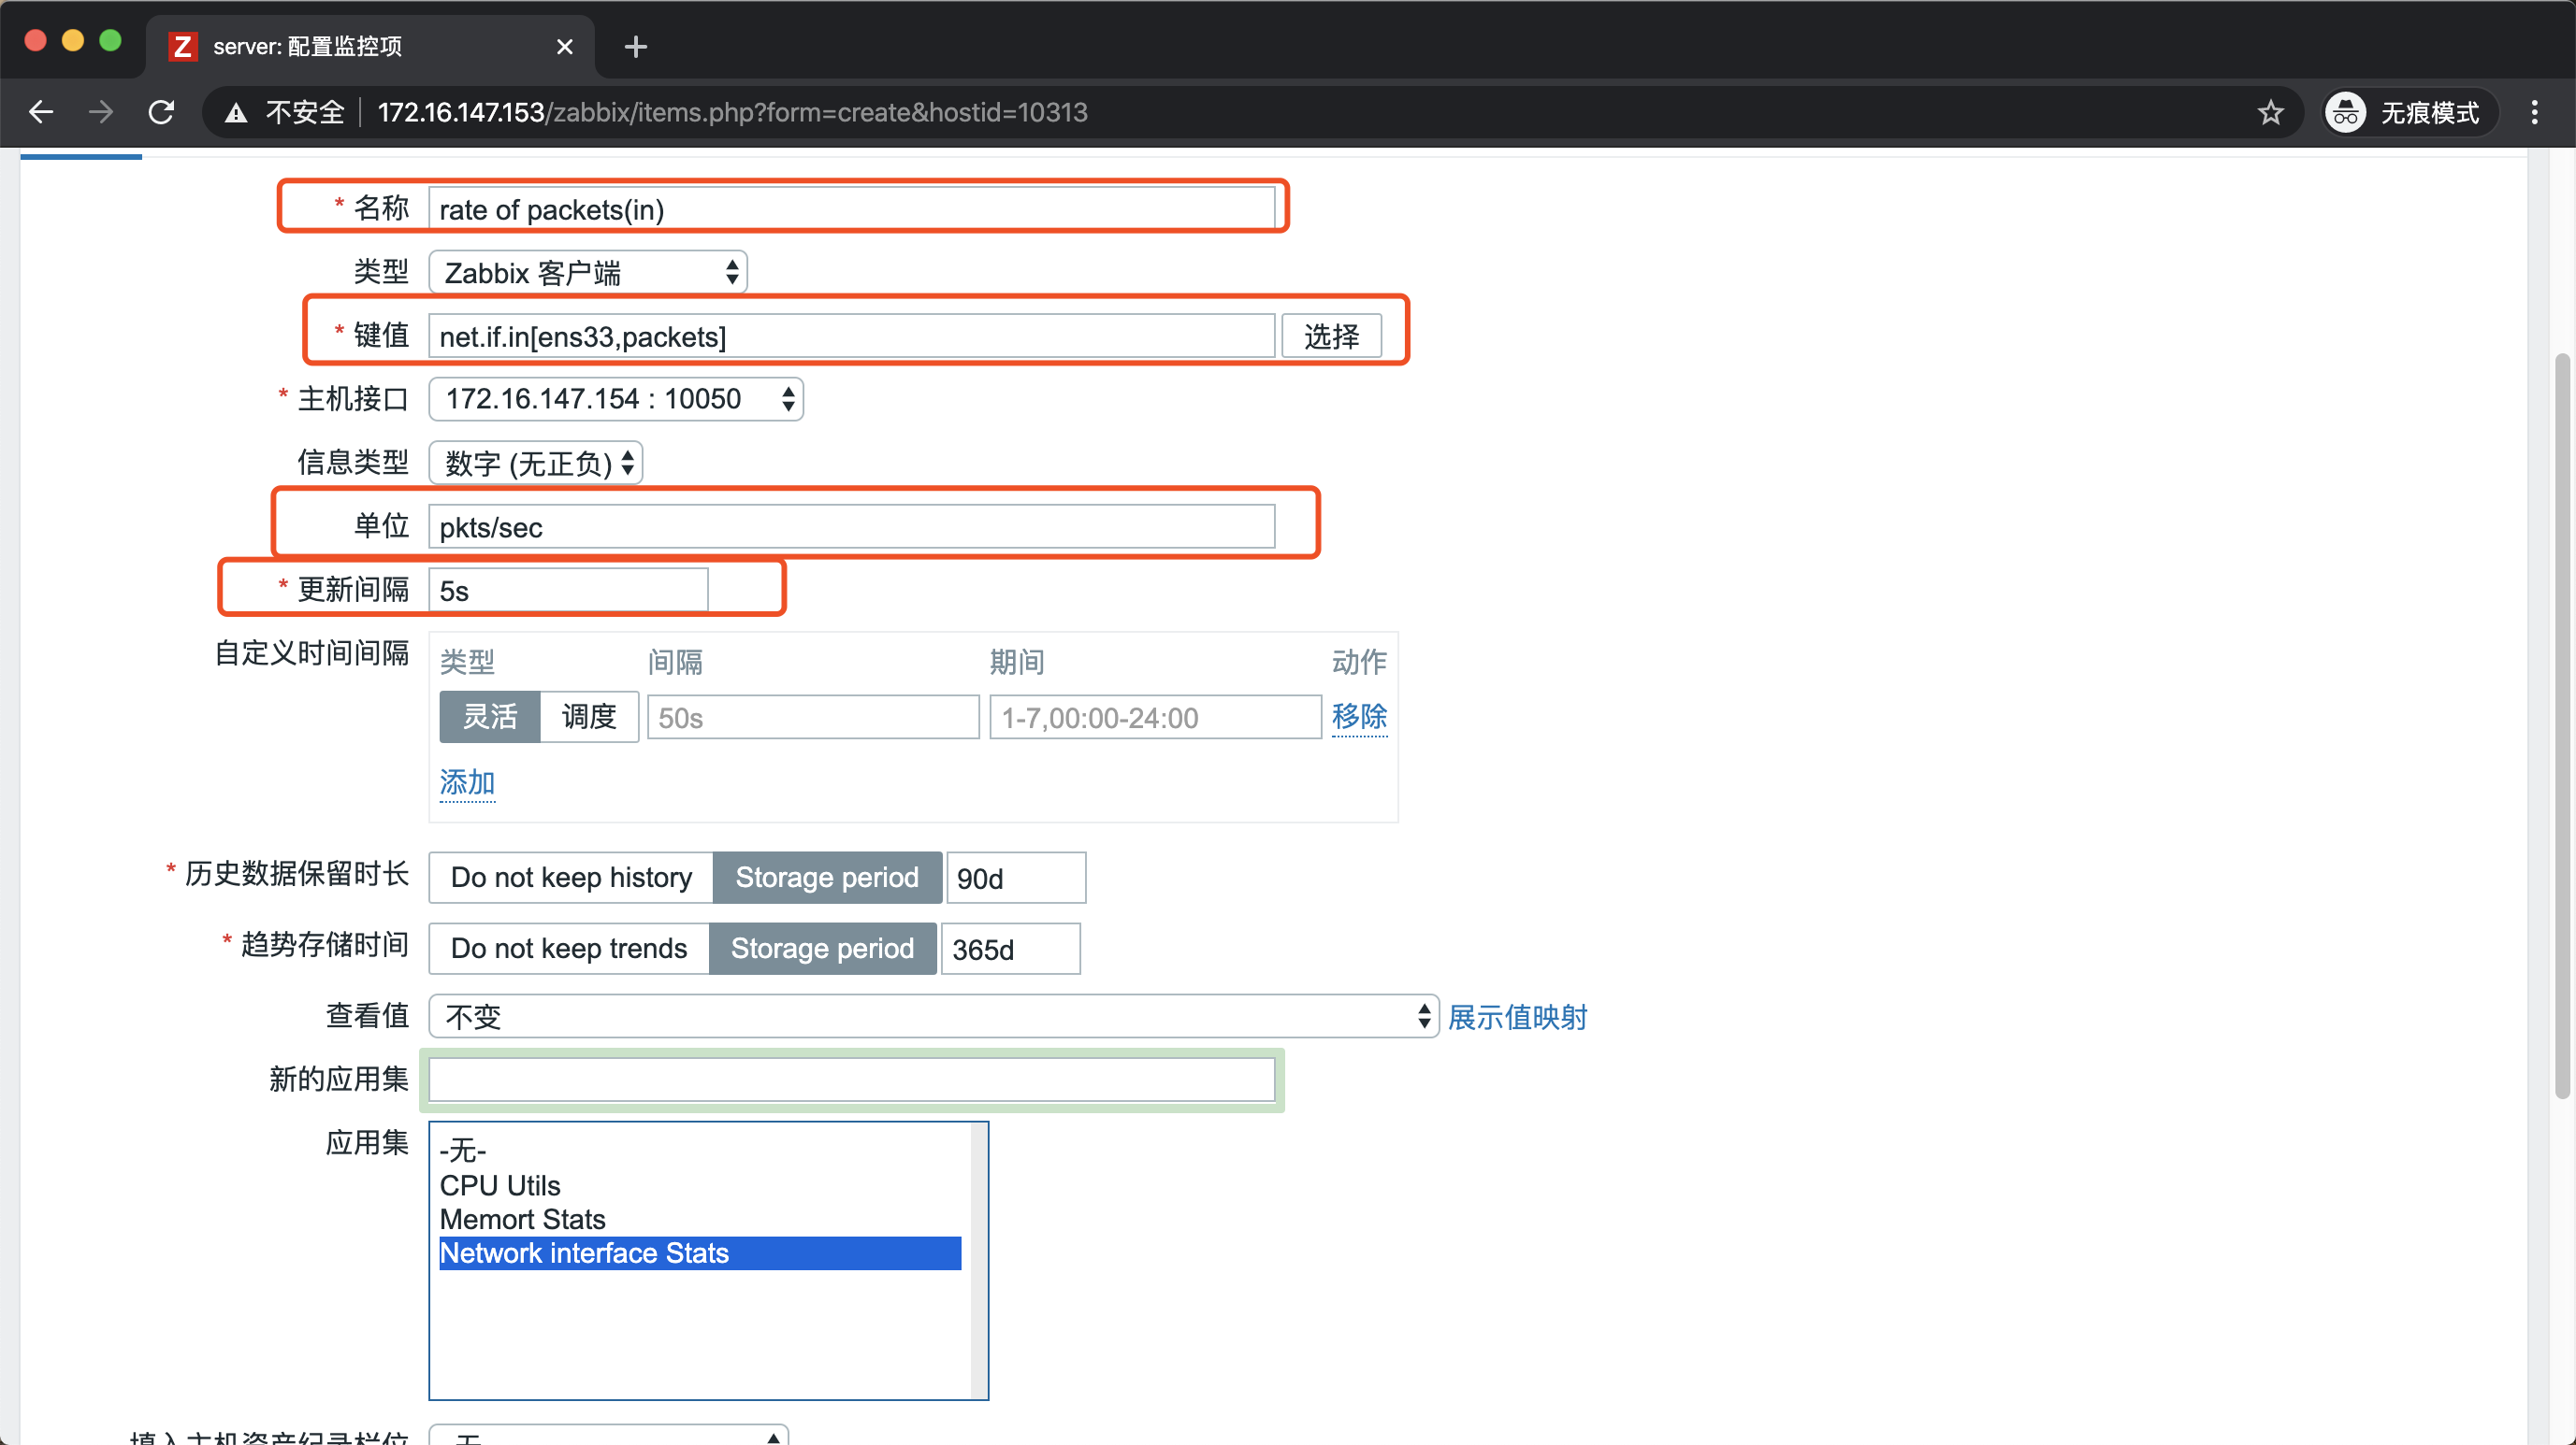Image resolution: width=2576 pixels, height=1445 pixels.
Task: Click the 展示值映射 link
Action: point(1517,1017)
